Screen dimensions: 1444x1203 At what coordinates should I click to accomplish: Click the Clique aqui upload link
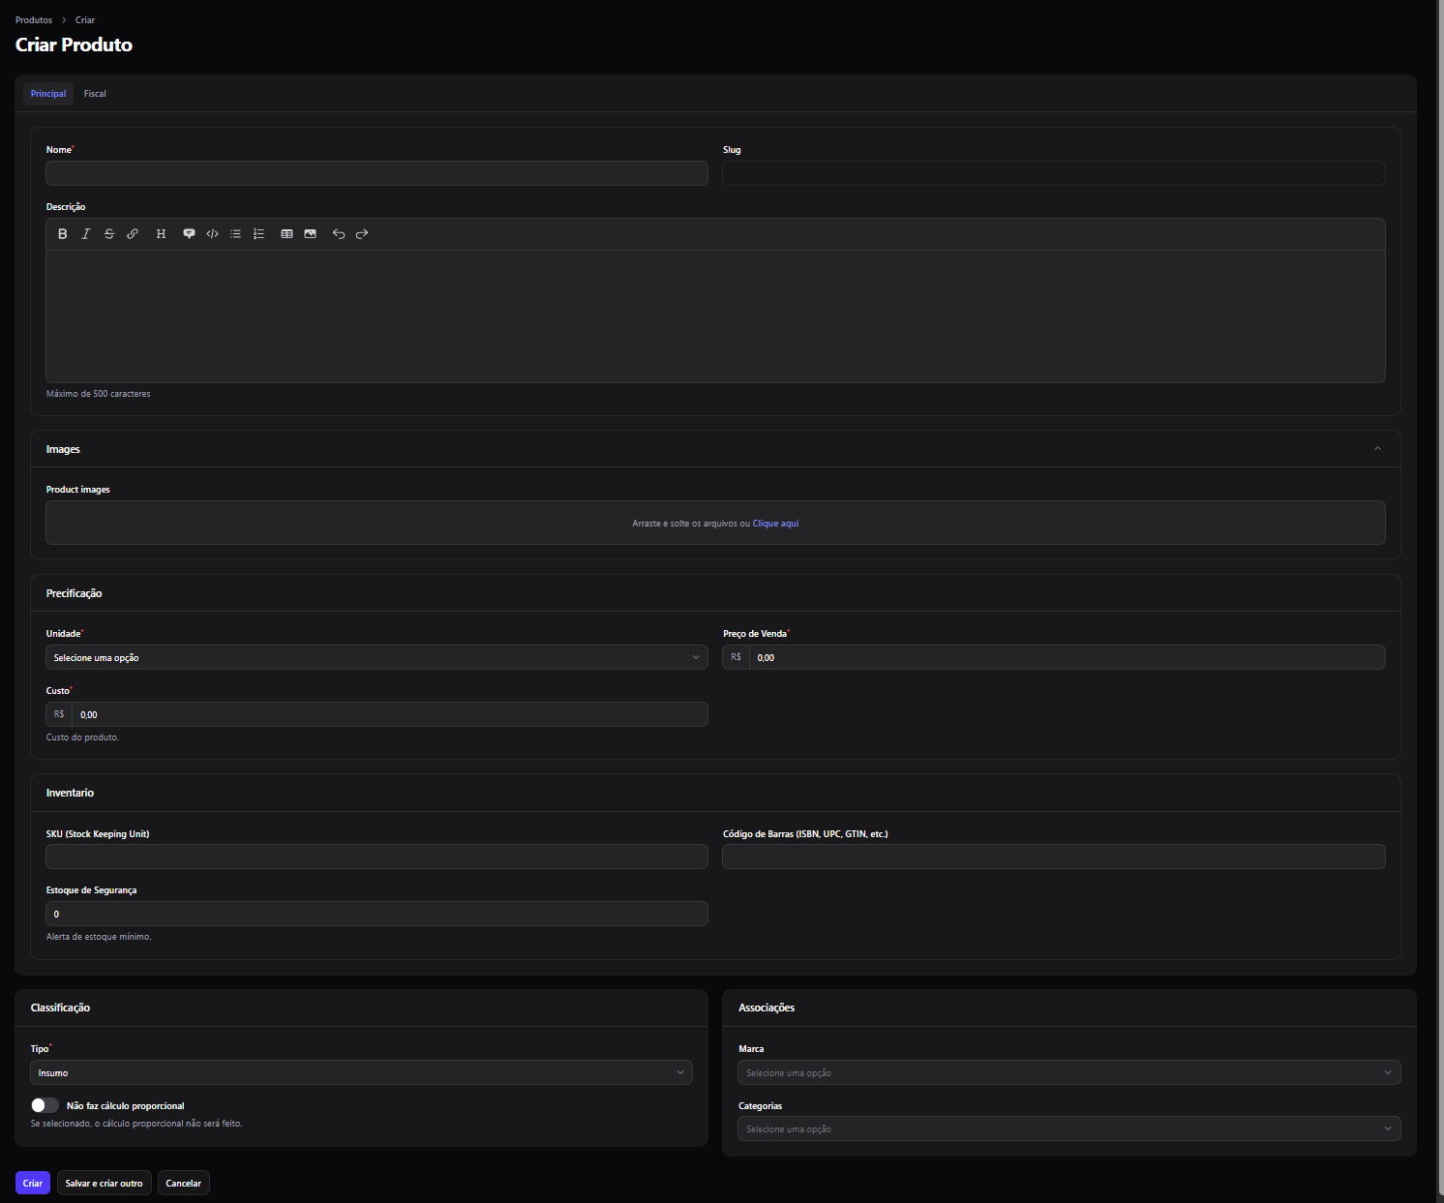pyautogui.click(x=776, y=524)
